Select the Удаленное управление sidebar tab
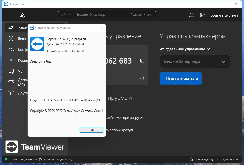244x165 pixels. click(11, 28)
